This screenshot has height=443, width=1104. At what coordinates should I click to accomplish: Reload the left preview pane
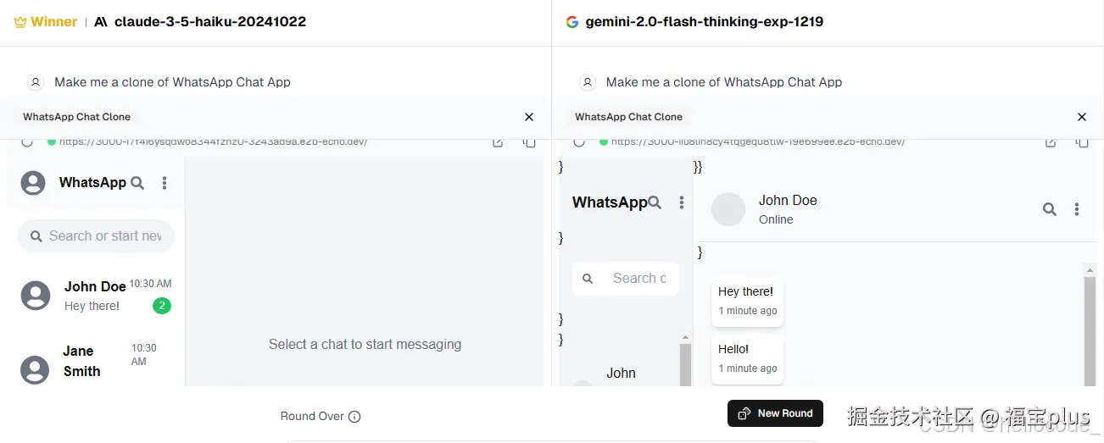27,142
